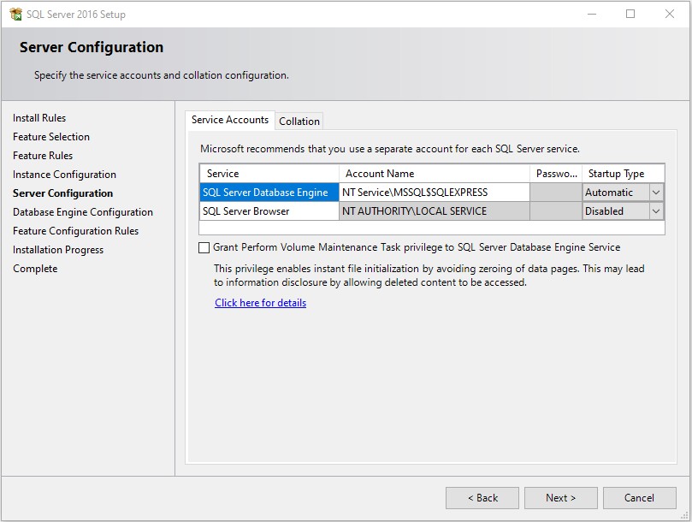The image size is (692, 522).
Task: Click the Startup Type column header
Action: [x=622, y=174]
